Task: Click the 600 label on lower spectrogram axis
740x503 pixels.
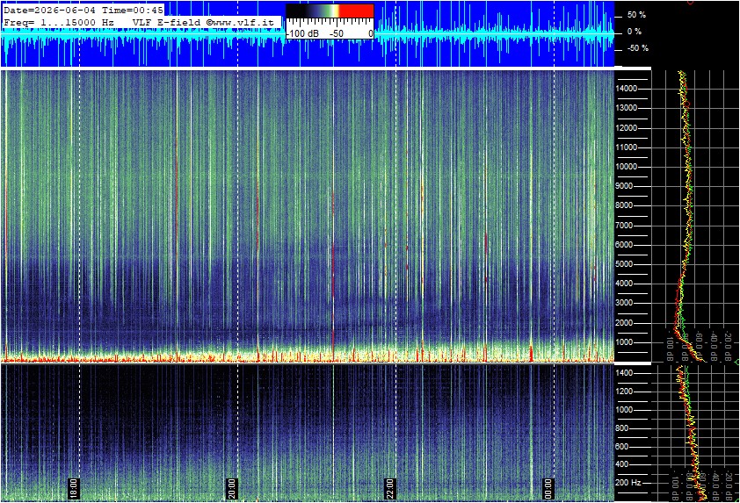Action: pyautogui.click(x=622, y=447)
